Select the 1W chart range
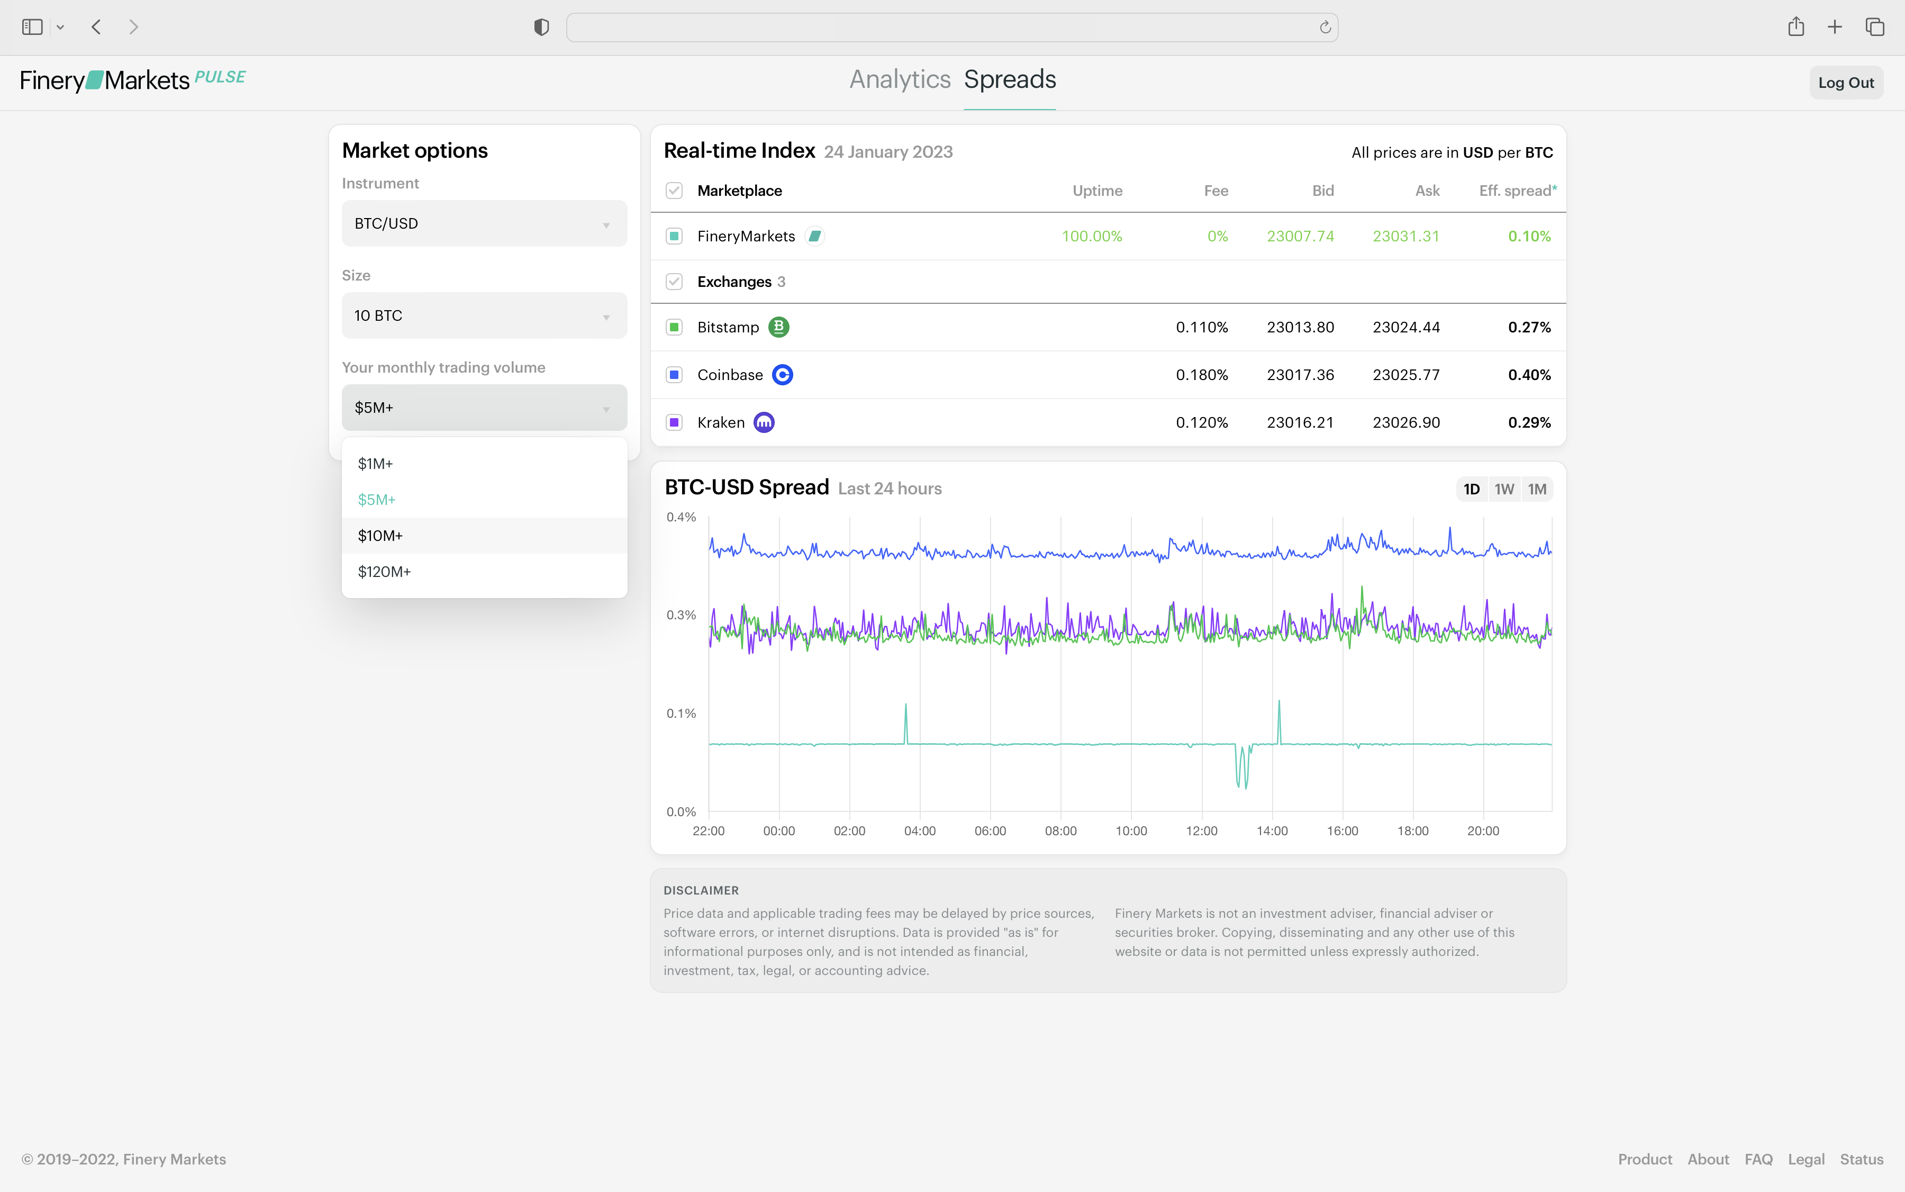The width and height of the screenshot is (1905, 1192). tap(1504, 489)
